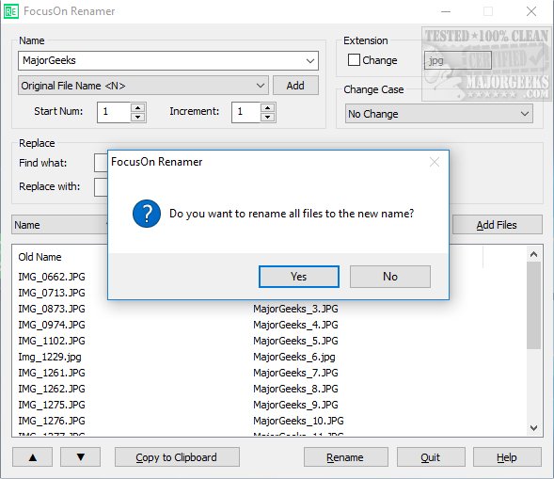The width and height of the screenshot is (554, 479).
Task: Select the Img_1229.jpg row
Action: click(x=50, y=357)
